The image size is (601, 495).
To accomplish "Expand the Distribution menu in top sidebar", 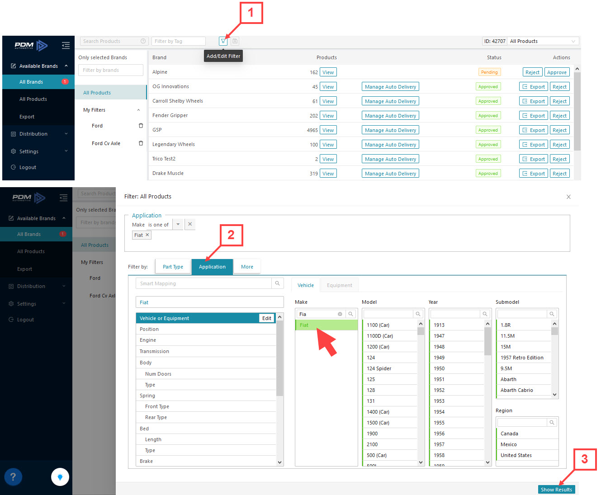I will click(x=66, y=134).
